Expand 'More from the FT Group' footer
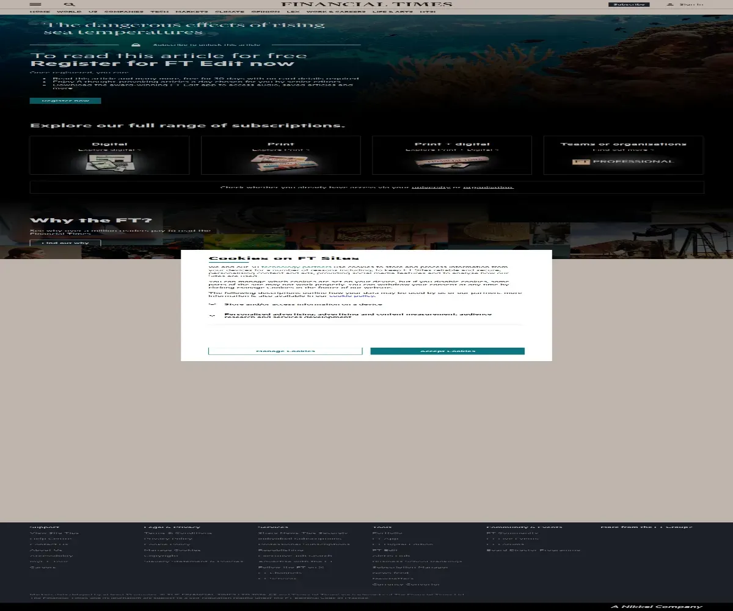 click(x=647, y=527)
